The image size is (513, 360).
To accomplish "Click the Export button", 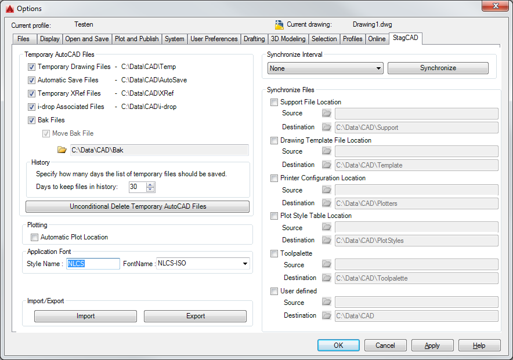I will pos(195,316).
